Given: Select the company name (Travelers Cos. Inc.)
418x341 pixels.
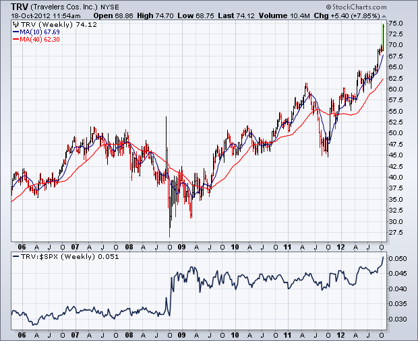Looking at the screenshot, I should pyautogui.click(x=64, y=7).
